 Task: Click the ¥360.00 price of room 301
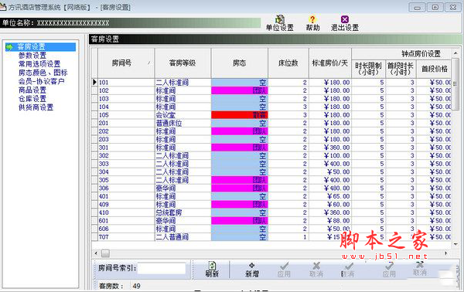pos(330,148)
